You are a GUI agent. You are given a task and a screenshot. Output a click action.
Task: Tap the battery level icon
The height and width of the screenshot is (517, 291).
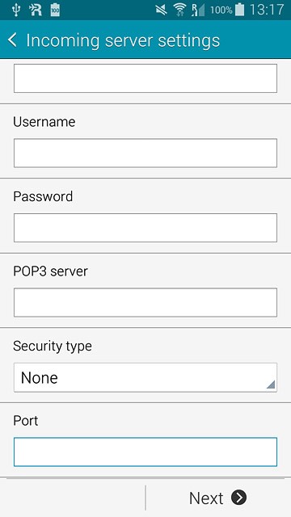[239, 10]
